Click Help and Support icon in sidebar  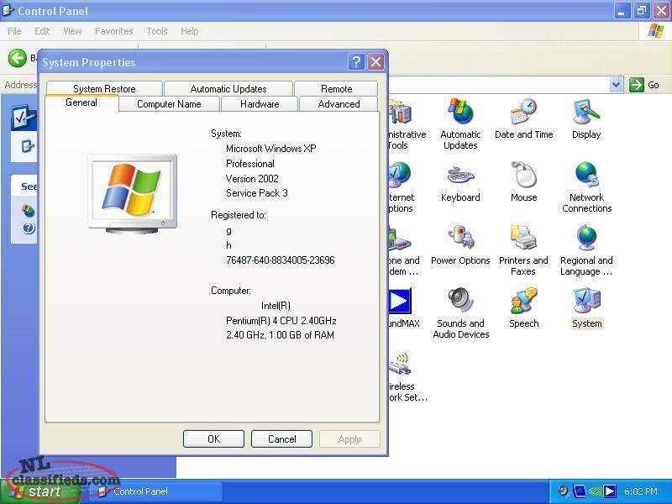[x=29, y=228]
